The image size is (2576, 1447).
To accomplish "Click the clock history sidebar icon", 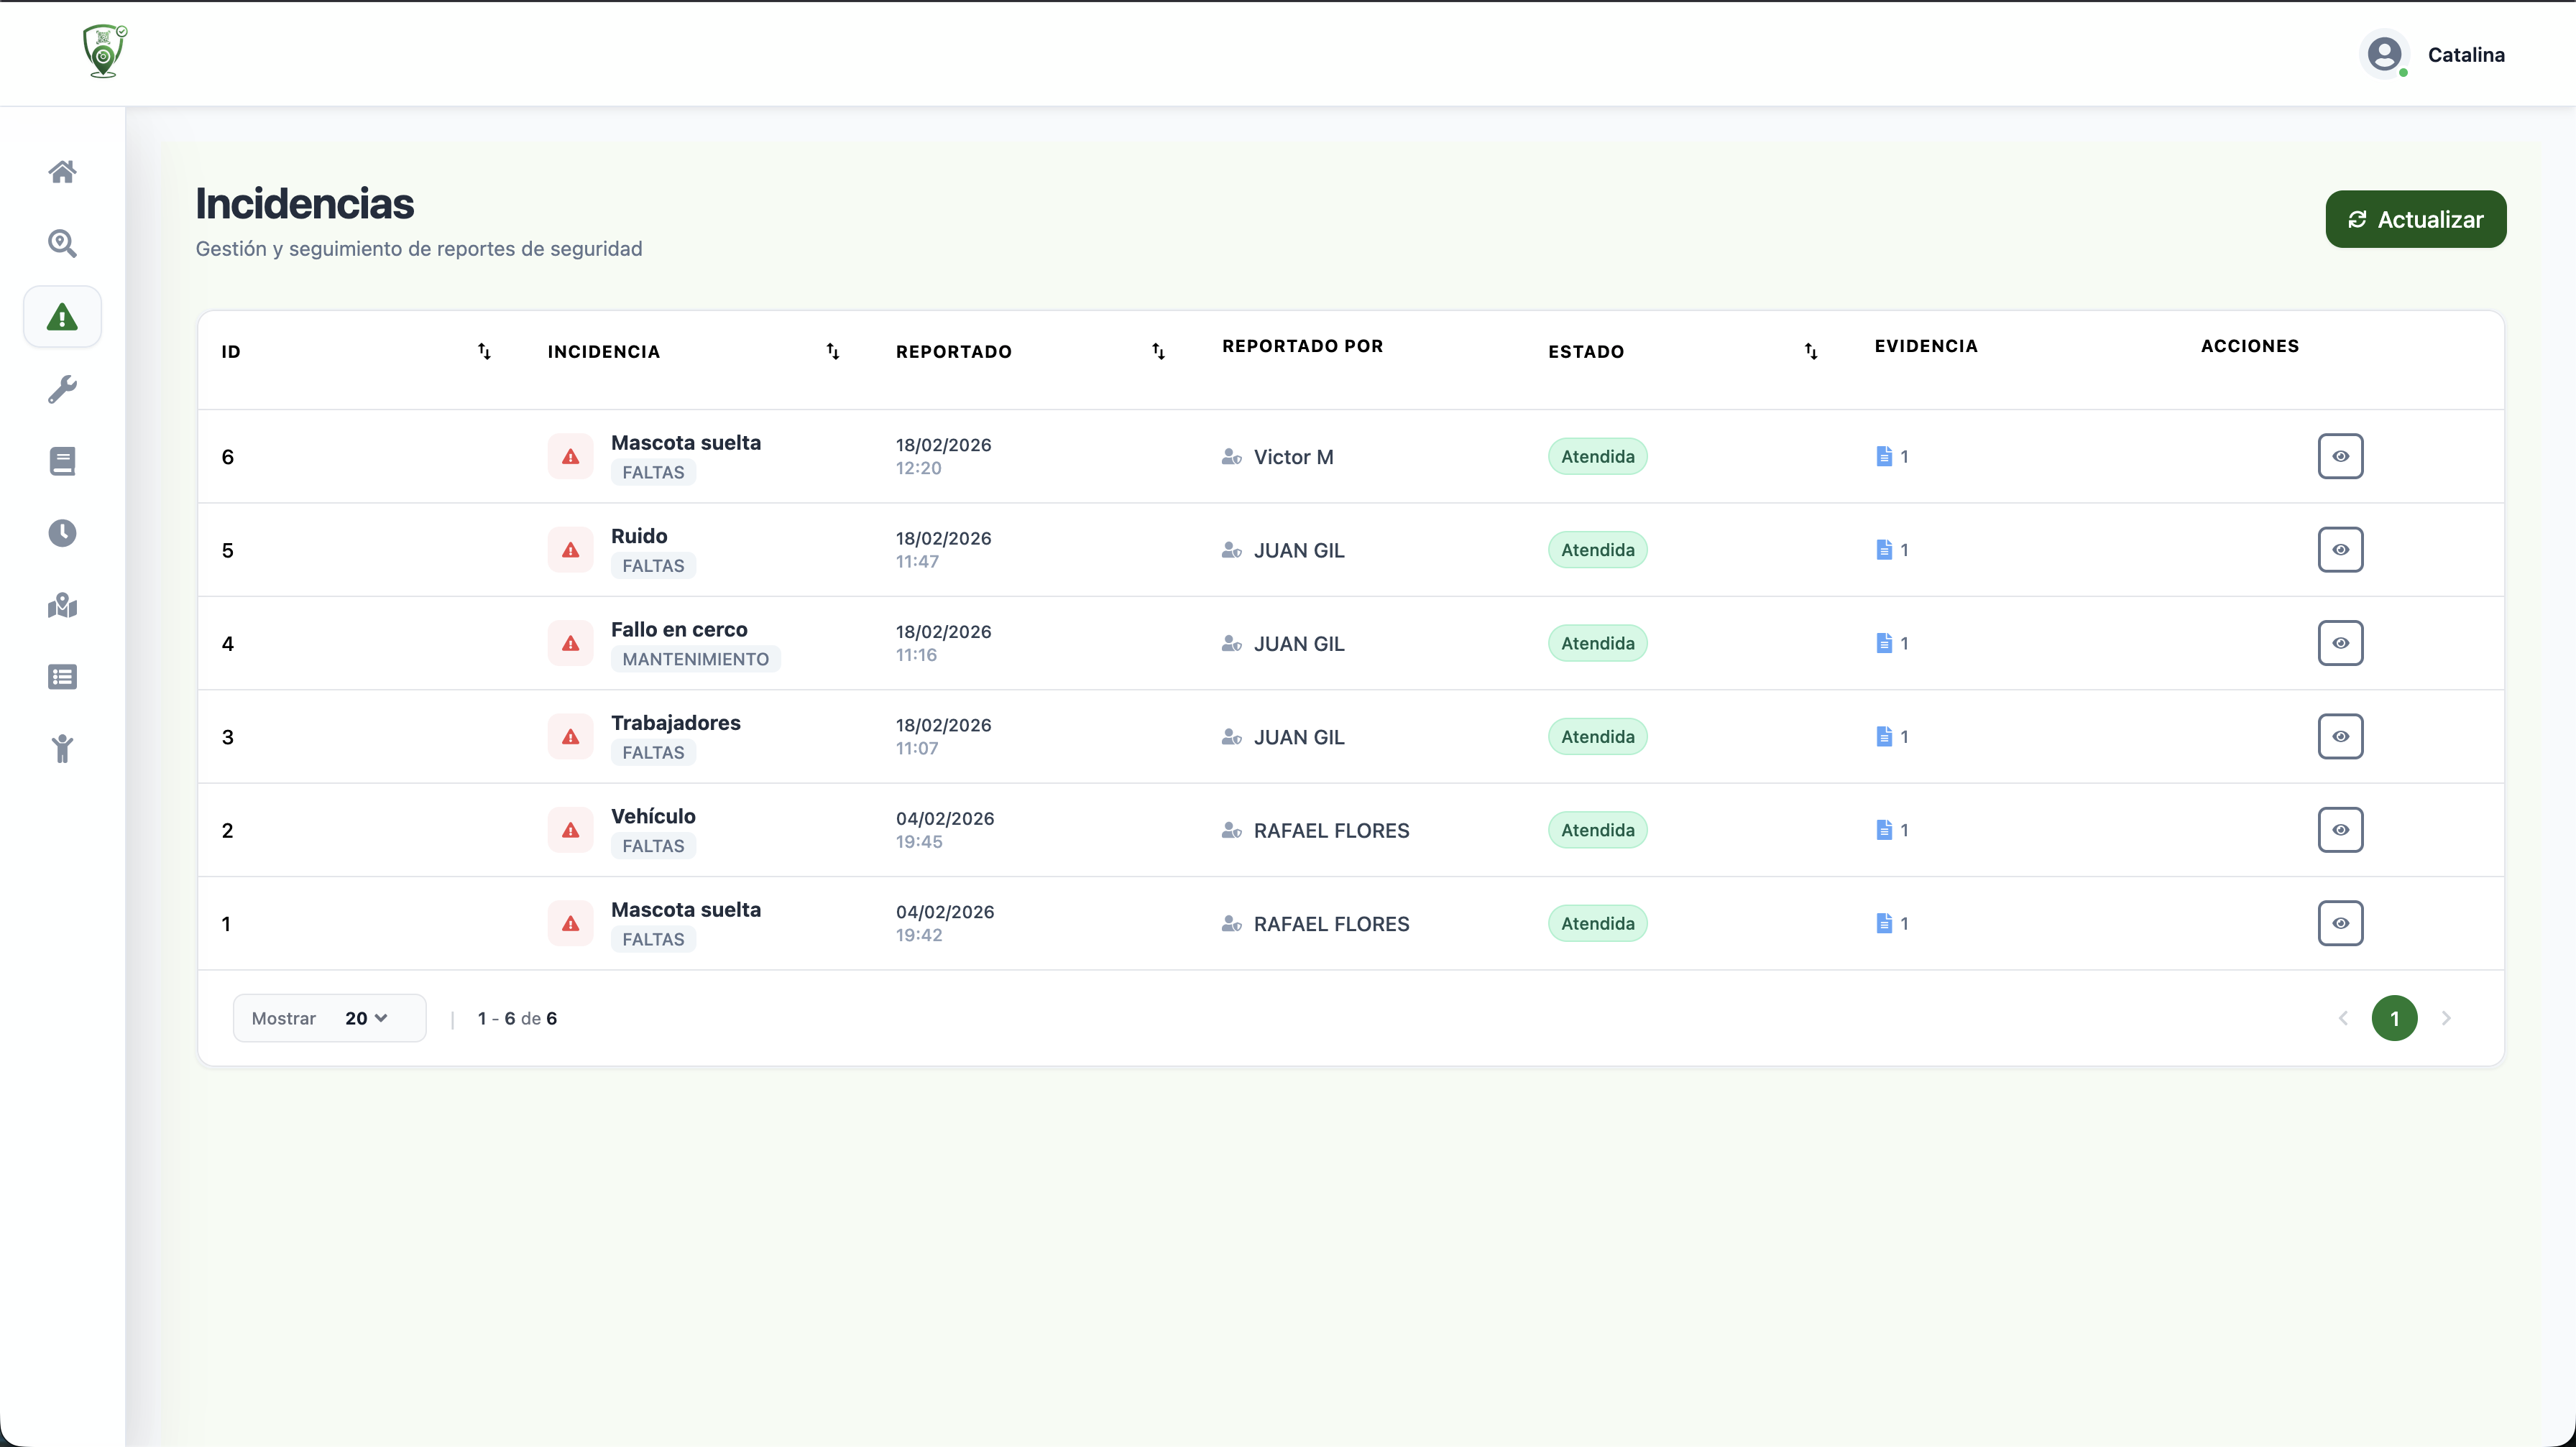I will [62, 532].
